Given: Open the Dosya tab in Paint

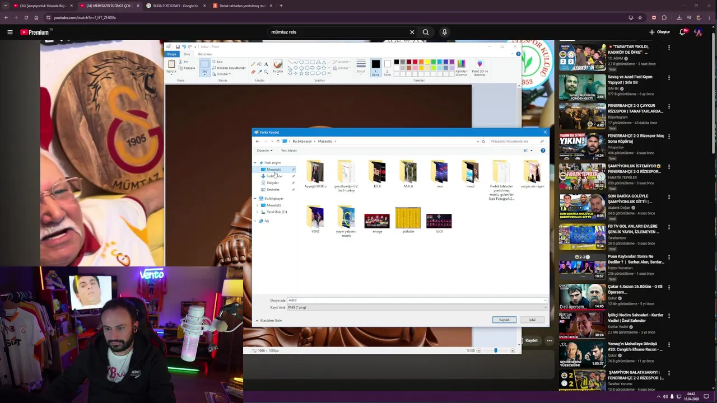Looking at the screenshot, I should (x=171, y=54).
